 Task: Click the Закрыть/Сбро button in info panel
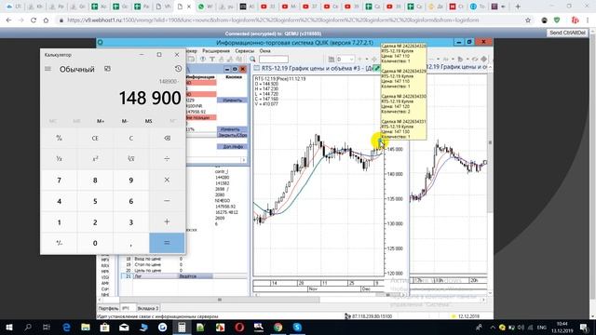[x=232, y=135]
